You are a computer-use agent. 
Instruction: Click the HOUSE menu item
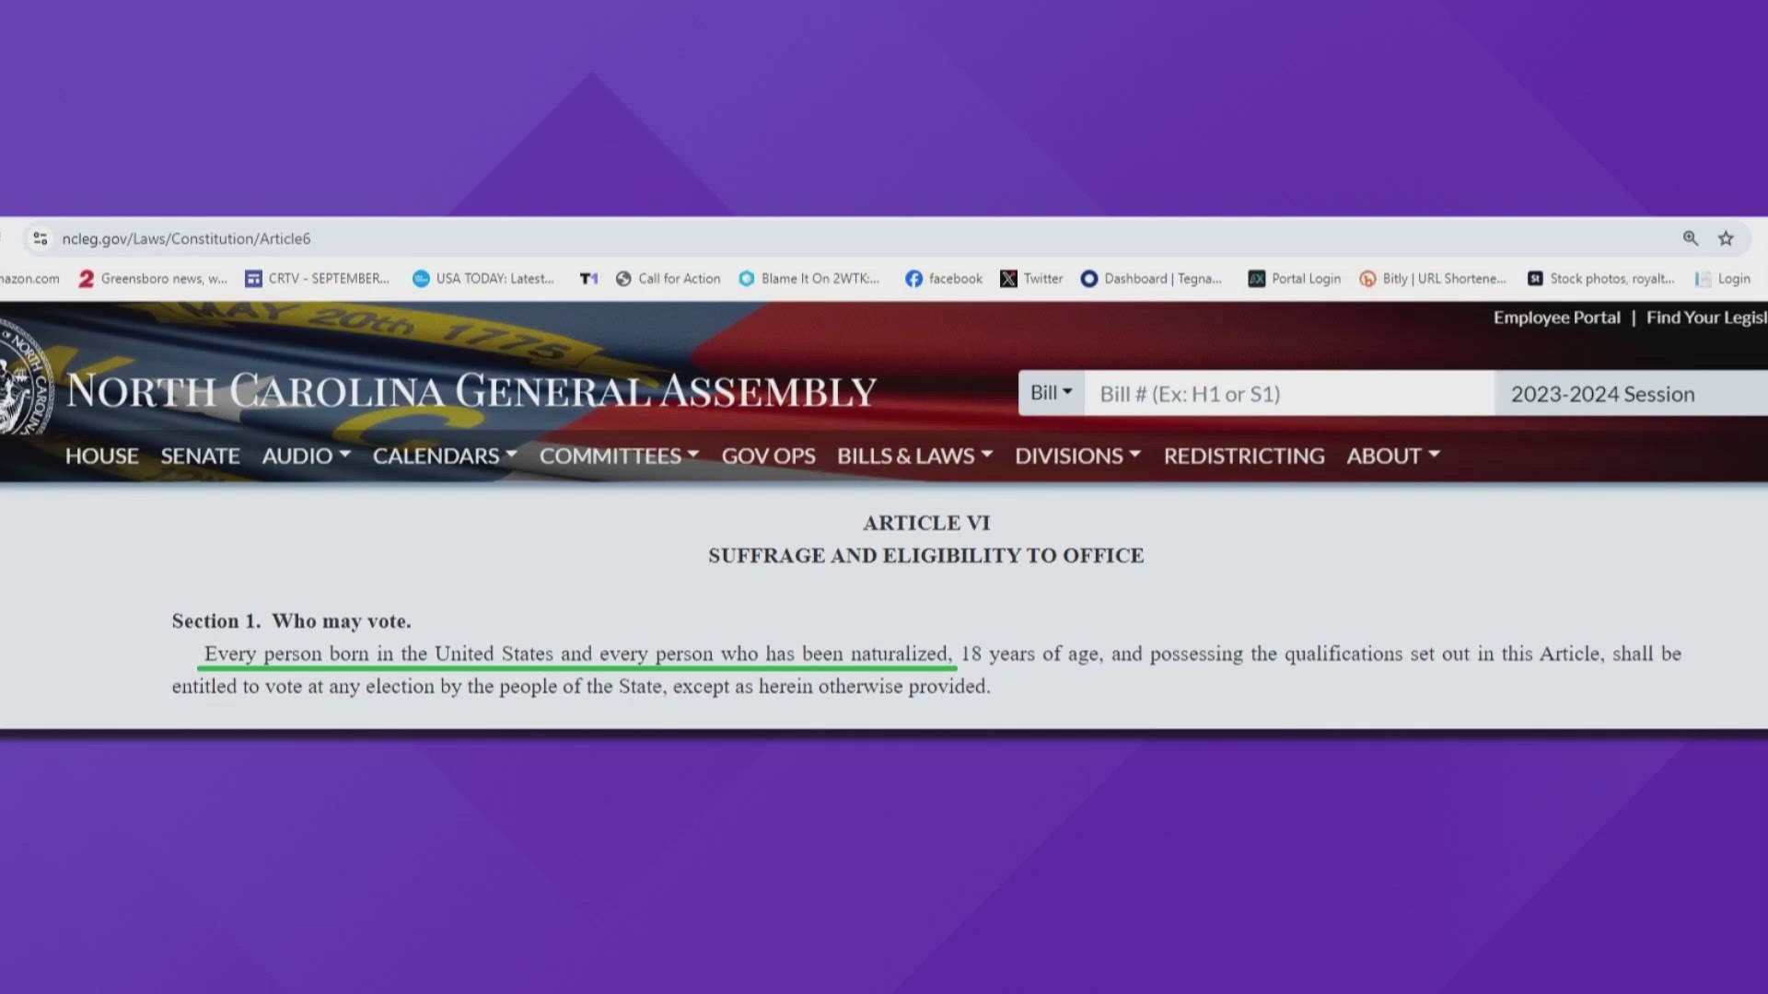pos(100,454)
